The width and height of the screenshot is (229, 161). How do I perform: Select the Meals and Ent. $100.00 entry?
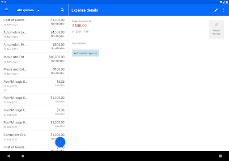click(x=34, y=71)
